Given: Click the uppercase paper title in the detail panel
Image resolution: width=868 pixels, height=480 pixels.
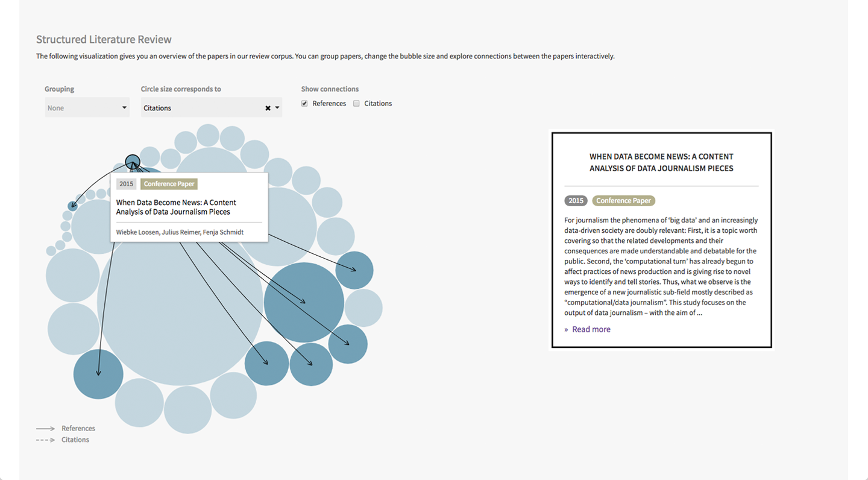Looking at the screenshot, I should point(661,162).
